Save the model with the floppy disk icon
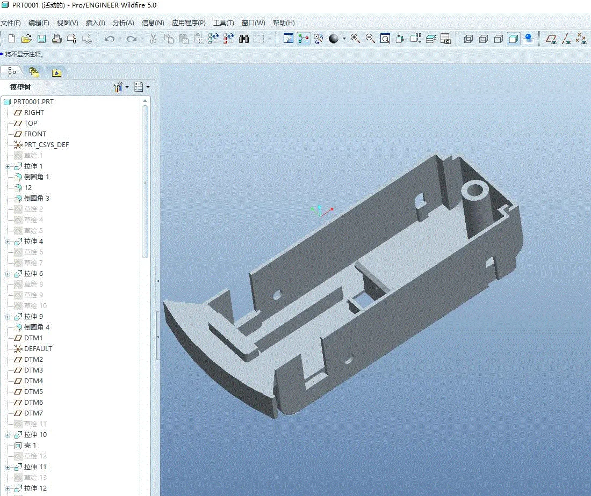The height and width of the screenshot is (496, 591). coord(41,39)
